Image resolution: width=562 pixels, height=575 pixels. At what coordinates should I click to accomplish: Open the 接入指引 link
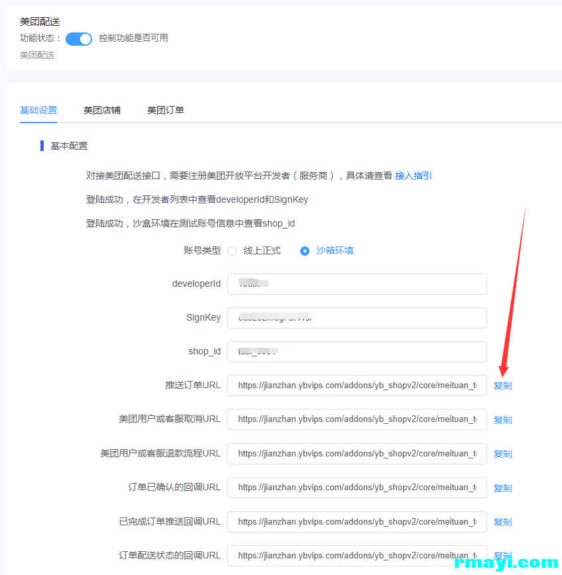point(413,176)
